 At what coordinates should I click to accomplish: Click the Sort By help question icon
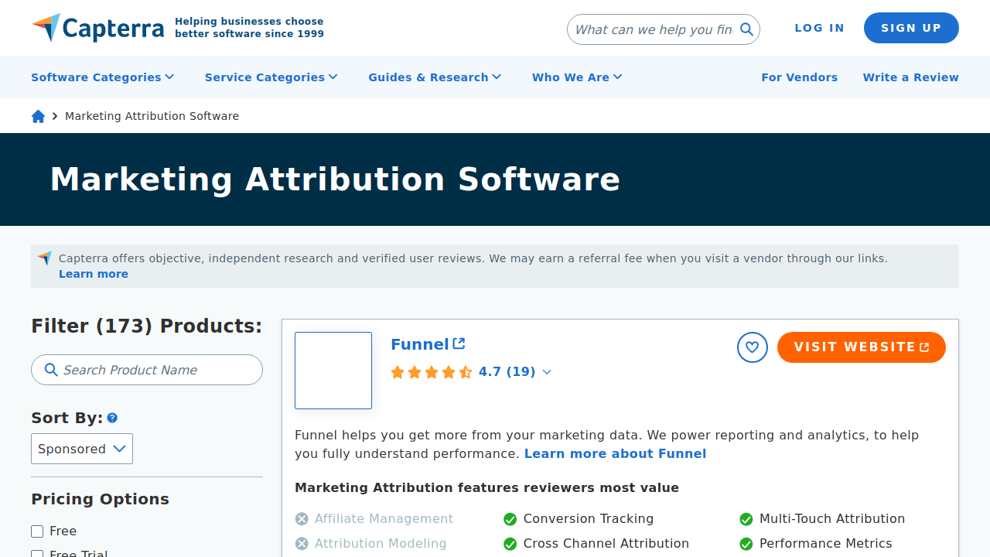pos(112,418)
